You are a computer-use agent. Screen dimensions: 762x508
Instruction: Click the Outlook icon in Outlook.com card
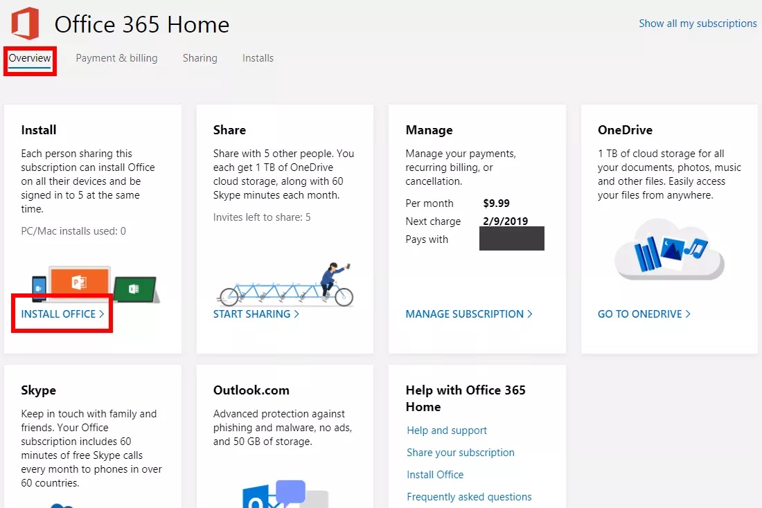point(285,494)
